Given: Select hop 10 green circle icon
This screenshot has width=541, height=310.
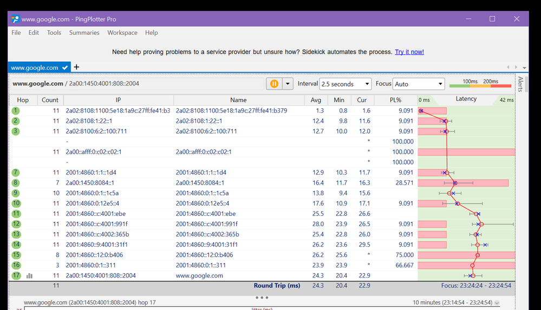Looking at the screenshot, I should pos(16,203).
